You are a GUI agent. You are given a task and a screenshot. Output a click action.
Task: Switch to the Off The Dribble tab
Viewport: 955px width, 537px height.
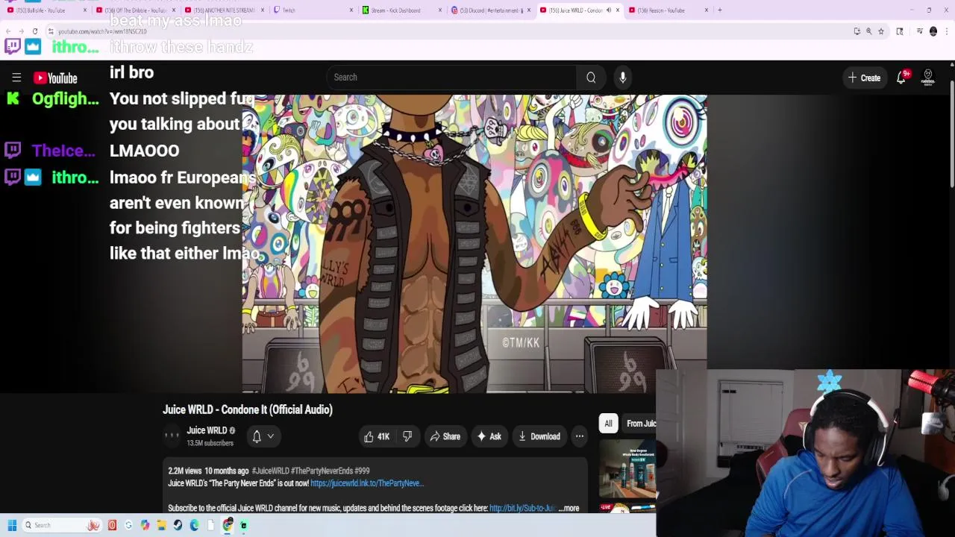pyautogui.click(x=134, y=10)
